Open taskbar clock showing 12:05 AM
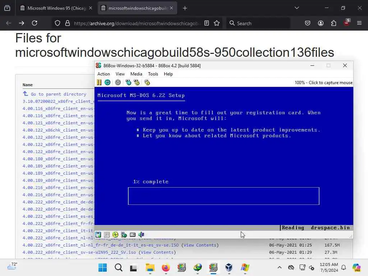Viewport: 368px width, 276px height. click(x=329, y=267)
